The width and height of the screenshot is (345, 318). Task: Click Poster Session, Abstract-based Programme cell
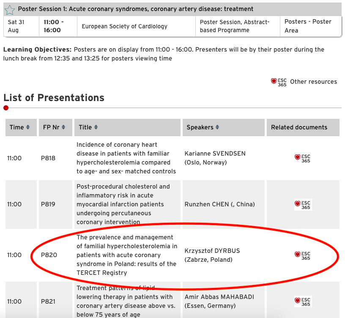[238, 26]
